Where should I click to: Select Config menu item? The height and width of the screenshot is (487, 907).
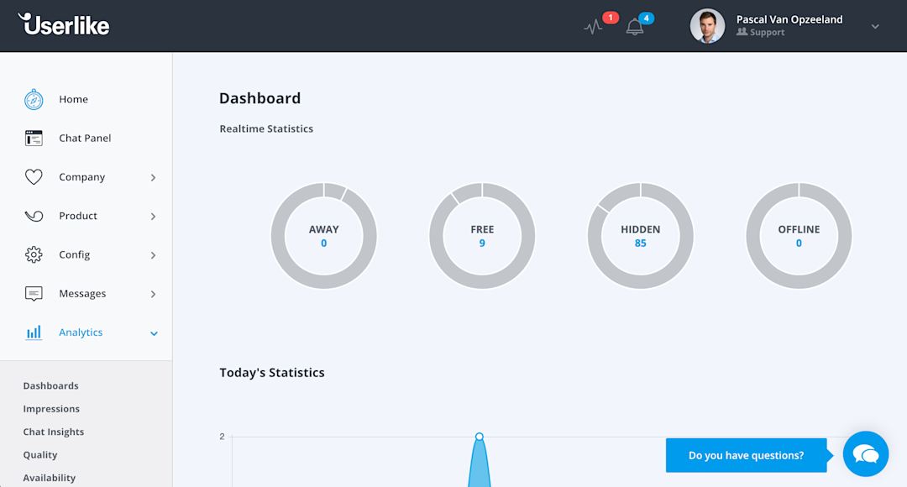(x=75, y=254)
